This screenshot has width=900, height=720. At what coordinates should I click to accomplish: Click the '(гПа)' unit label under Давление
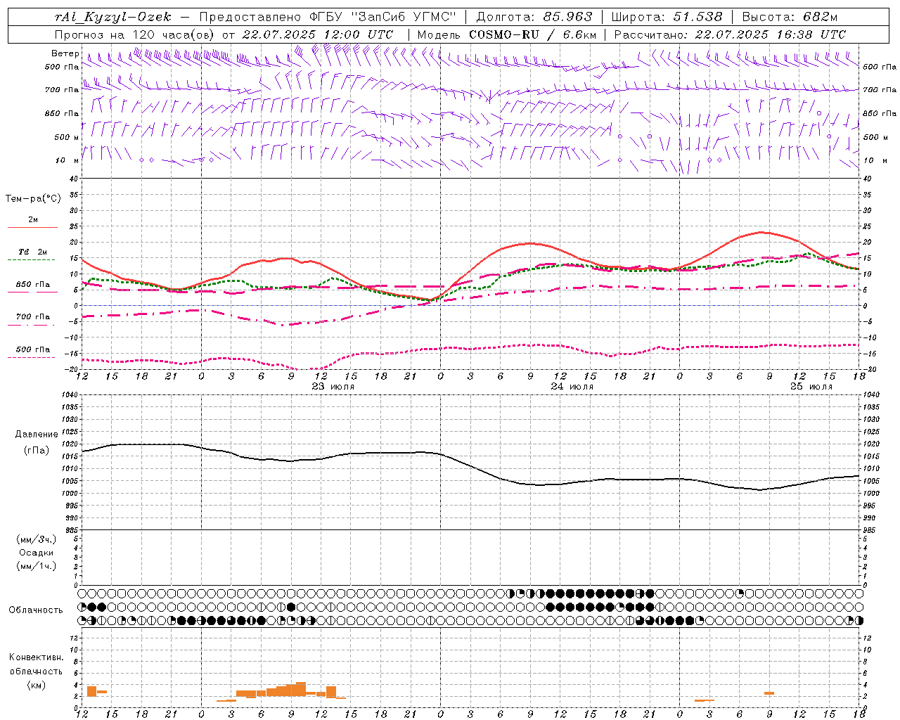click(x=37, y=450)
